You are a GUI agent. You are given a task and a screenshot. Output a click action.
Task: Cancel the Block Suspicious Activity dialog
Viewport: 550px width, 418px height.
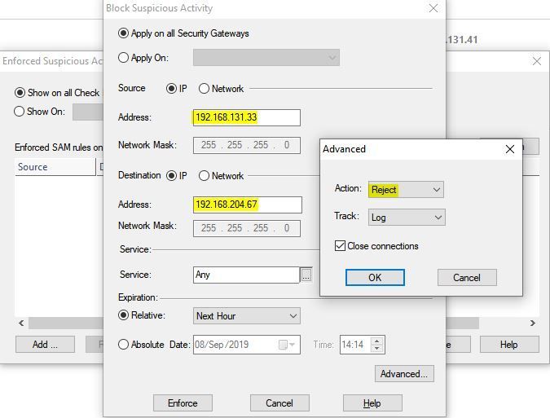pos(279,403)
